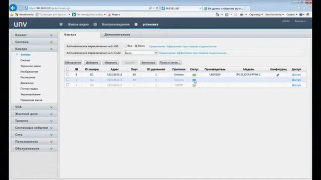Switch to the 'Не удается отобразить' browser tab
Viewport: 321px width, 180px height.
(224, 8)
